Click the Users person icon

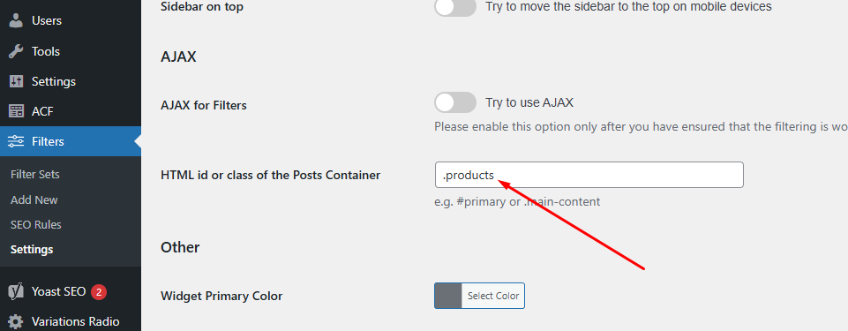click(16, 20)
